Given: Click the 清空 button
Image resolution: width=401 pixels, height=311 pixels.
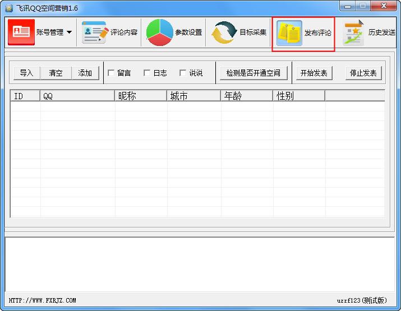Looking at the screenshot, I should click(56, 73).
